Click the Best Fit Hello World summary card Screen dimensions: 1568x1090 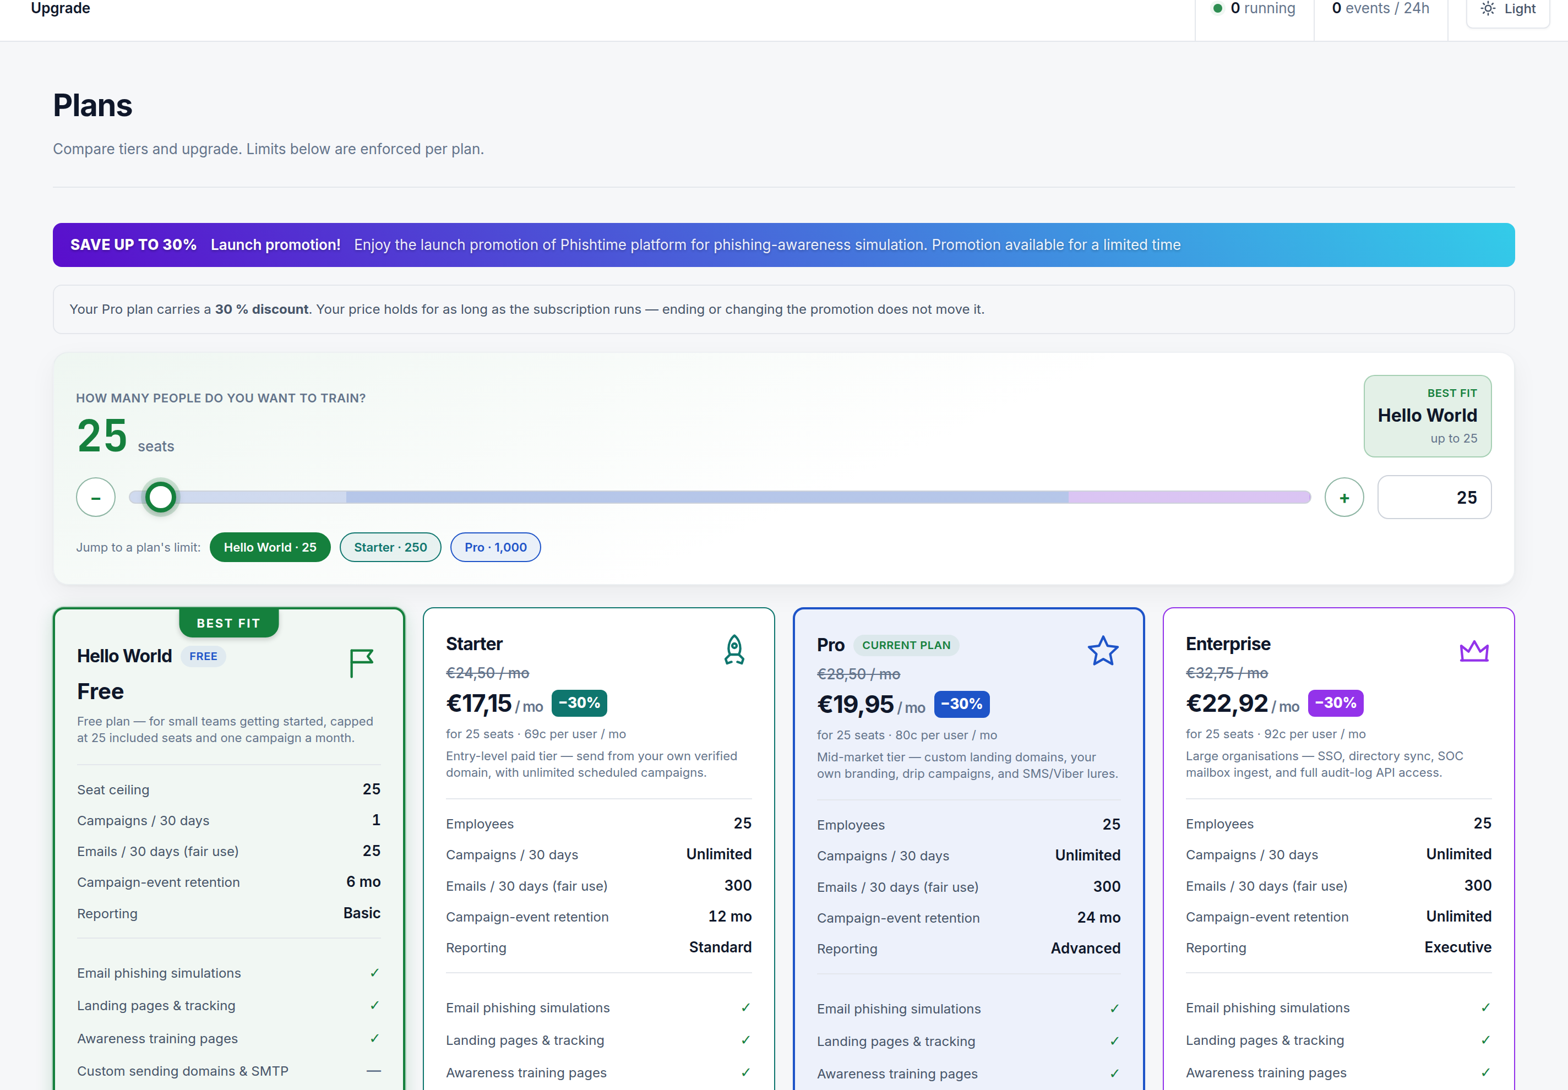point(1427,416)
